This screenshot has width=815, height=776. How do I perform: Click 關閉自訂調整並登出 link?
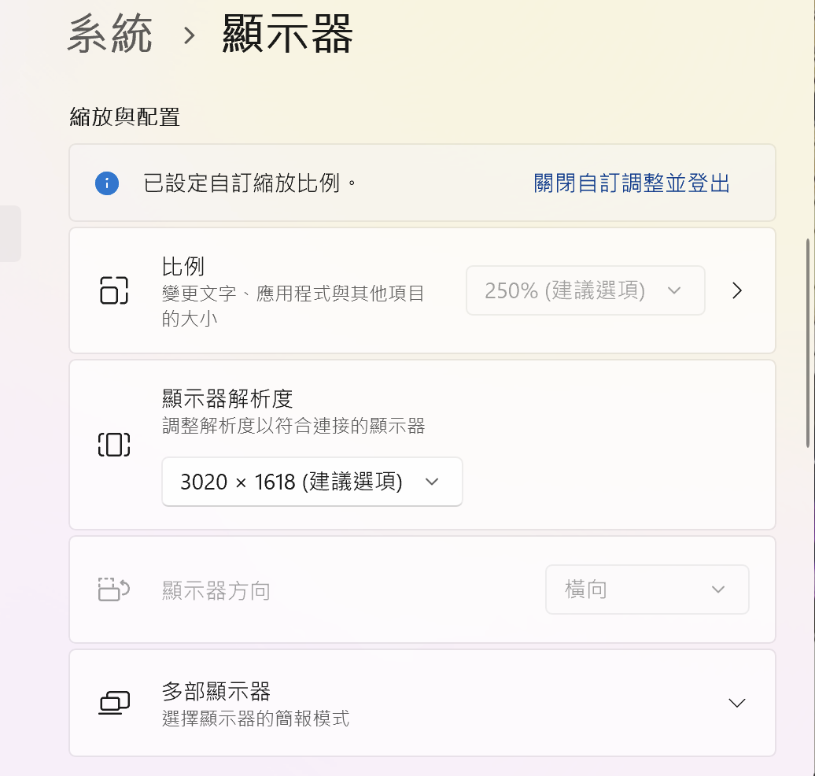(x=632, y=184)
